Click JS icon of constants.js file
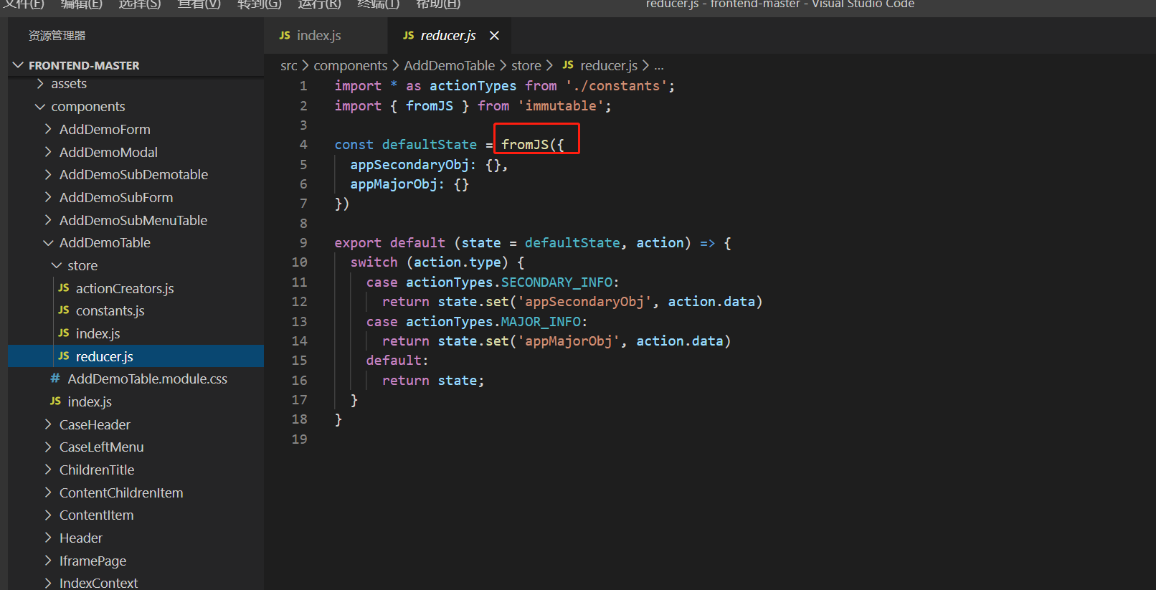This screenshot has width=1156, height=590. [x=64, y=310]
